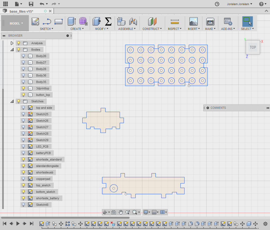This screenshot has width=270, height=230.
Task: Collapse the Bodies folder
Action: pyautogui.click(x=12, y=50)
